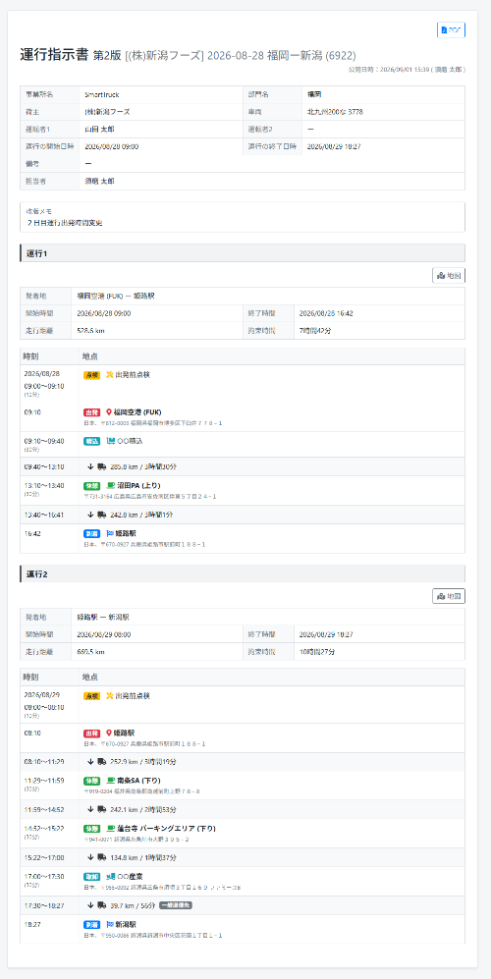Screen dimensions: 491x979
Task: Click the truck icon in the 39.7 km row
Action: click(x=102, y=905)
